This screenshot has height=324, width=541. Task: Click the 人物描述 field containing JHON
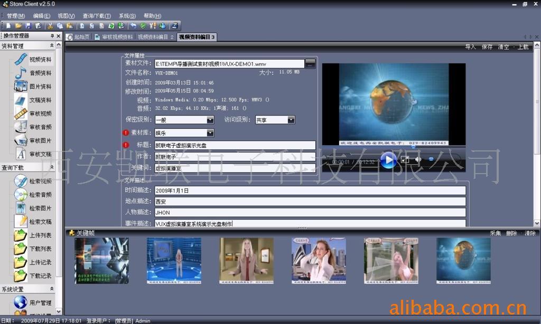coord(310,212)
